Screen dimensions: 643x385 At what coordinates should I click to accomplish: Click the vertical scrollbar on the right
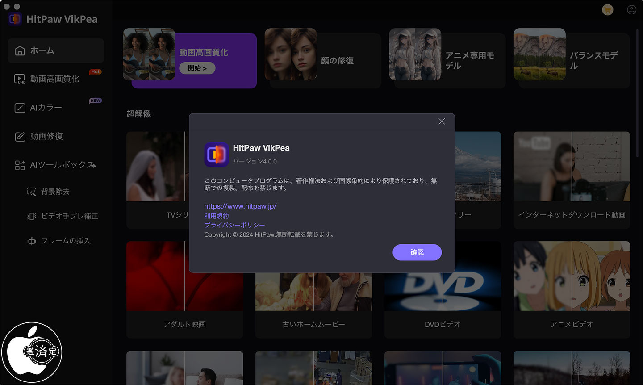(x=637, y=93)
